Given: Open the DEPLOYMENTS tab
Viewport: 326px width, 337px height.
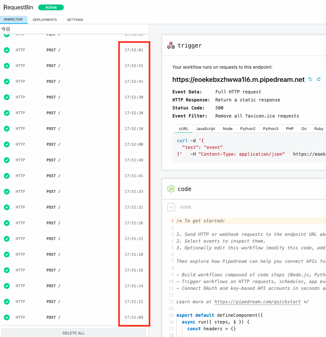Looking at the screenshot, I should (45, 20).
